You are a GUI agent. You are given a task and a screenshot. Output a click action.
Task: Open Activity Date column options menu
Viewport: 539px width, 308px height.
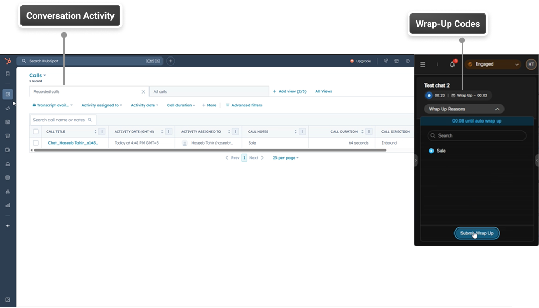pos(168,132)
